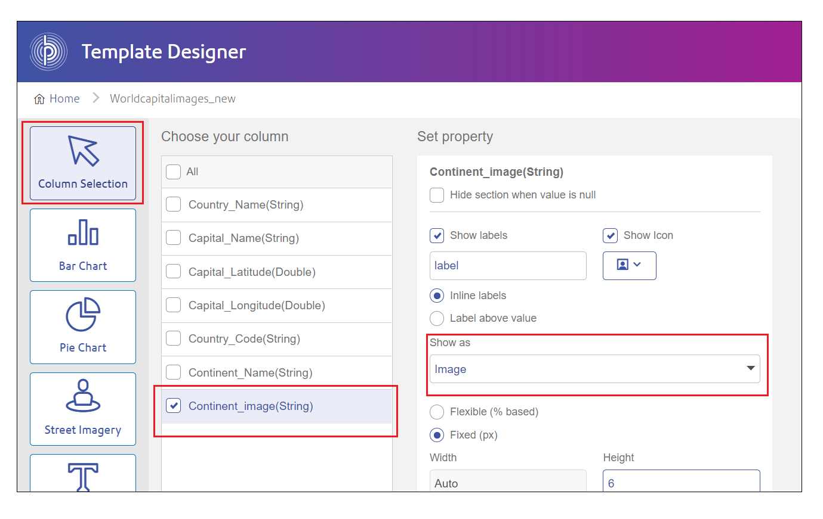Click the label text input field
Viewport: 823px width, 519px height.
(x=507, y=266)
